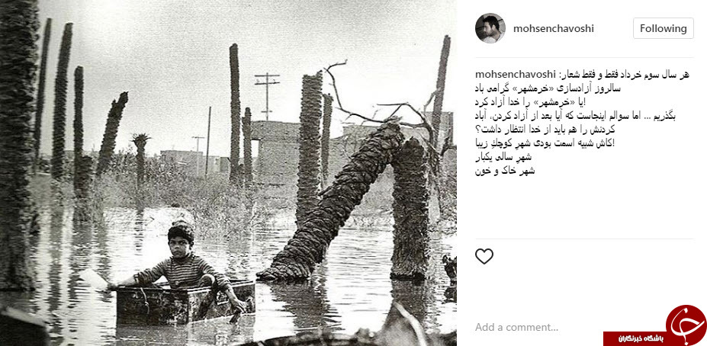
Task: Like the post with the heart icon
Action: [x=484, y=256]
